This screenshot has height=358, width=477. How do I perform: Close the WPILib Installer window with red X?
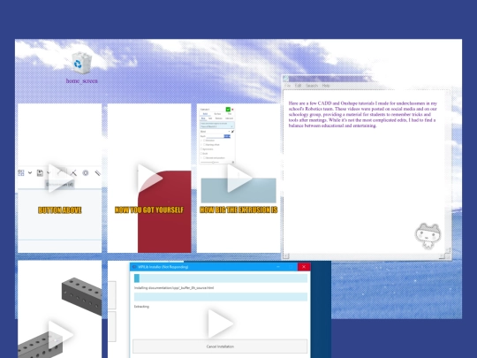(x=304, y=267)
